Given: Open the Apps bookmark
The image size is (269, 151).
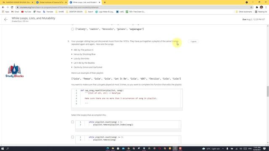Looking at the screenshot, I should [x=5, y=12].
